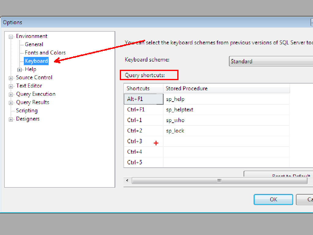Expand the Query Execution node

point(10,94)
